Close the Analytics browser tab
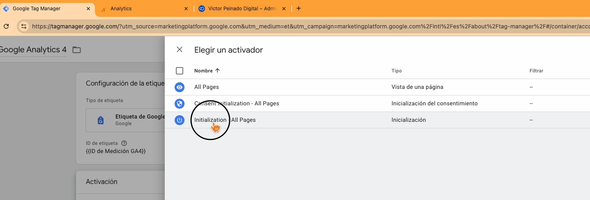 coord(186,9)
